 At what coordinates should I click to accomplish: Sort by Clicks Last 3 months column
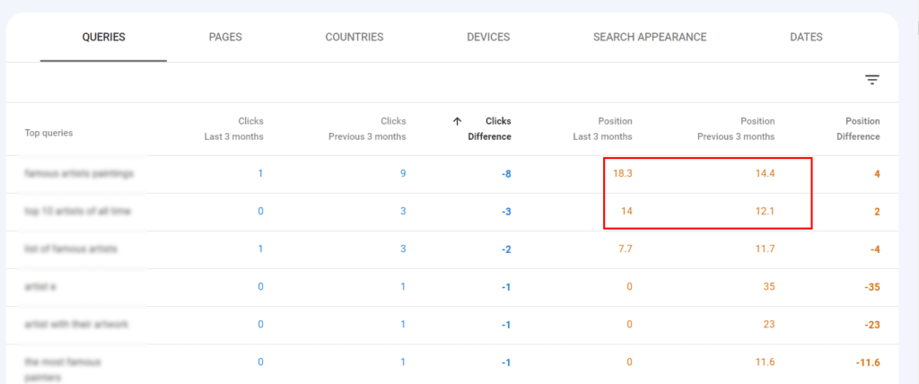pos(234,129)
